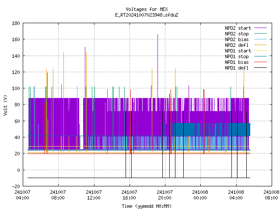Click the 'NPD2 bias' legend label

pyautogui.click(x=237, y=39)
